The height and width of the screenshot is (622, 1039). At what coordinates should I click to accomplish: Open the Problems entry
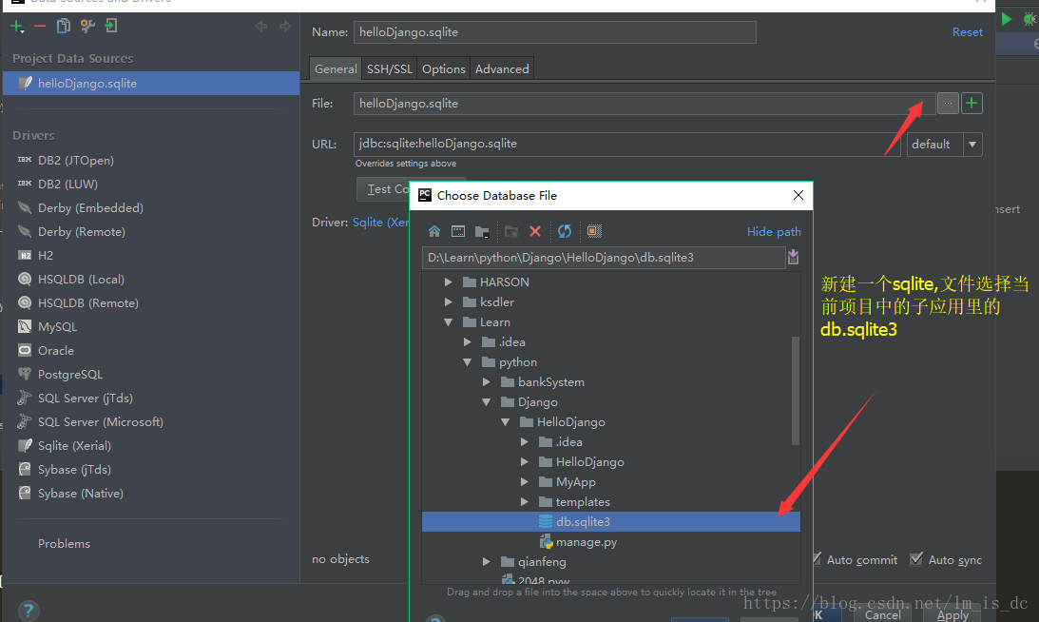point(64,544)
